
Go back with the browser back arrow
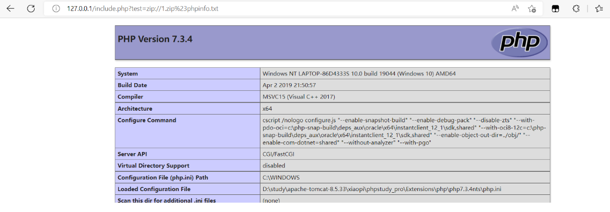(x=10, y=9)
